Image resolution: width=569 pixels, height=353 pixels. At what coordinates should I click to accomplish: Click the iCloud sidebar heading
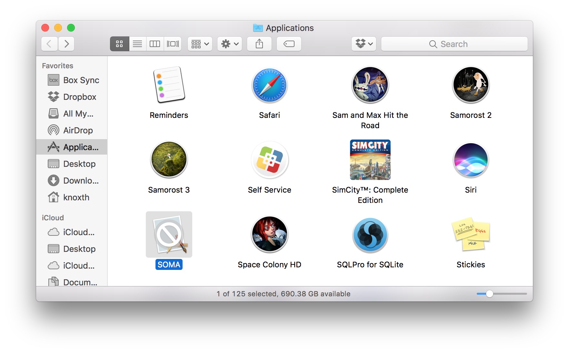(53, 218)
